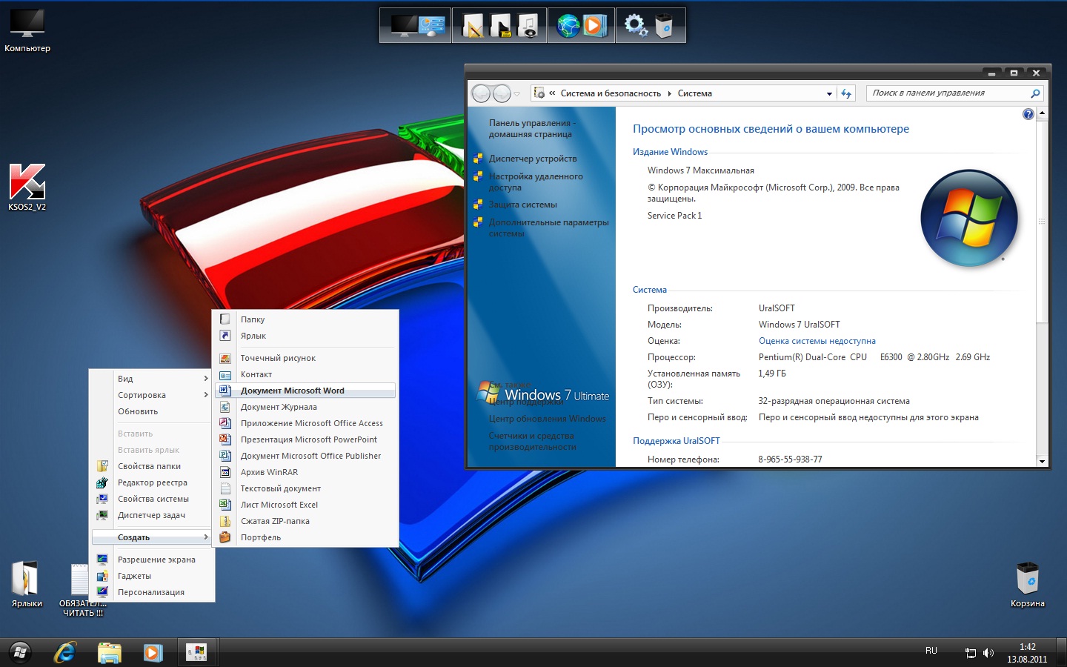Open the control panel icon in top dock

click(x=432, y=26)
